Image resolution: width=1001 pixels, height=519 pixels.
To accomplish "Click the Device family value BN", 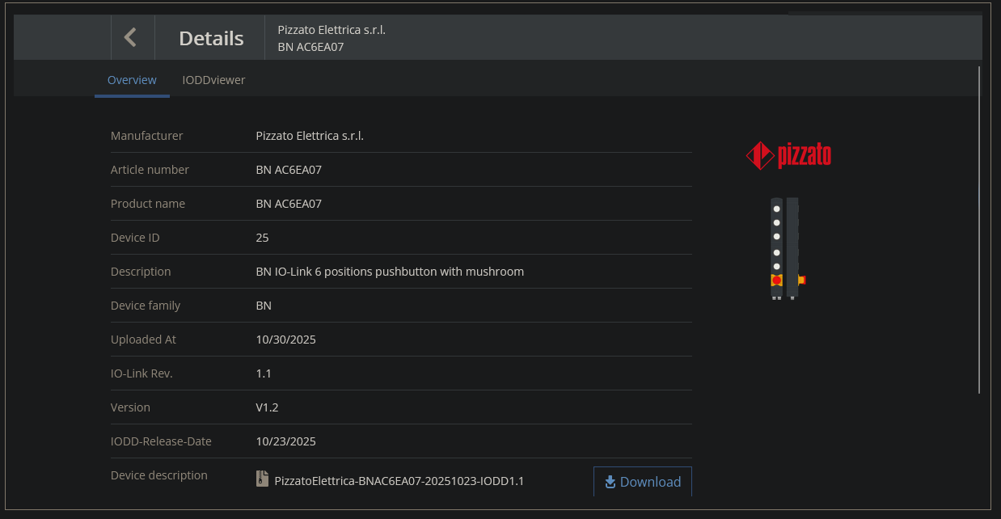I will click(x=264, y=306).
